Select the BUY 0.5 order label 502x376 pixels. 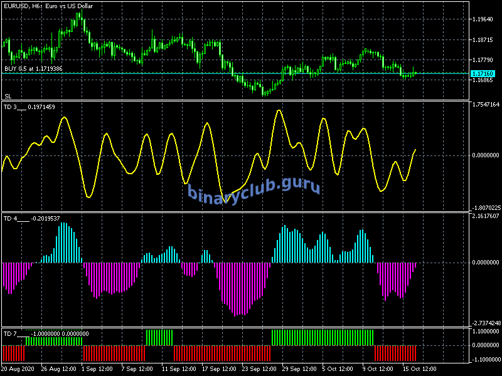(x=33, y=68)
